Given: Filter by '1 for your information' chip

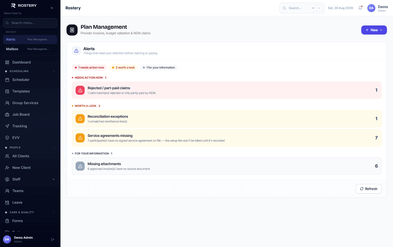Looking at the screenshot, I should pyautogui.click(x=159, y=68).
